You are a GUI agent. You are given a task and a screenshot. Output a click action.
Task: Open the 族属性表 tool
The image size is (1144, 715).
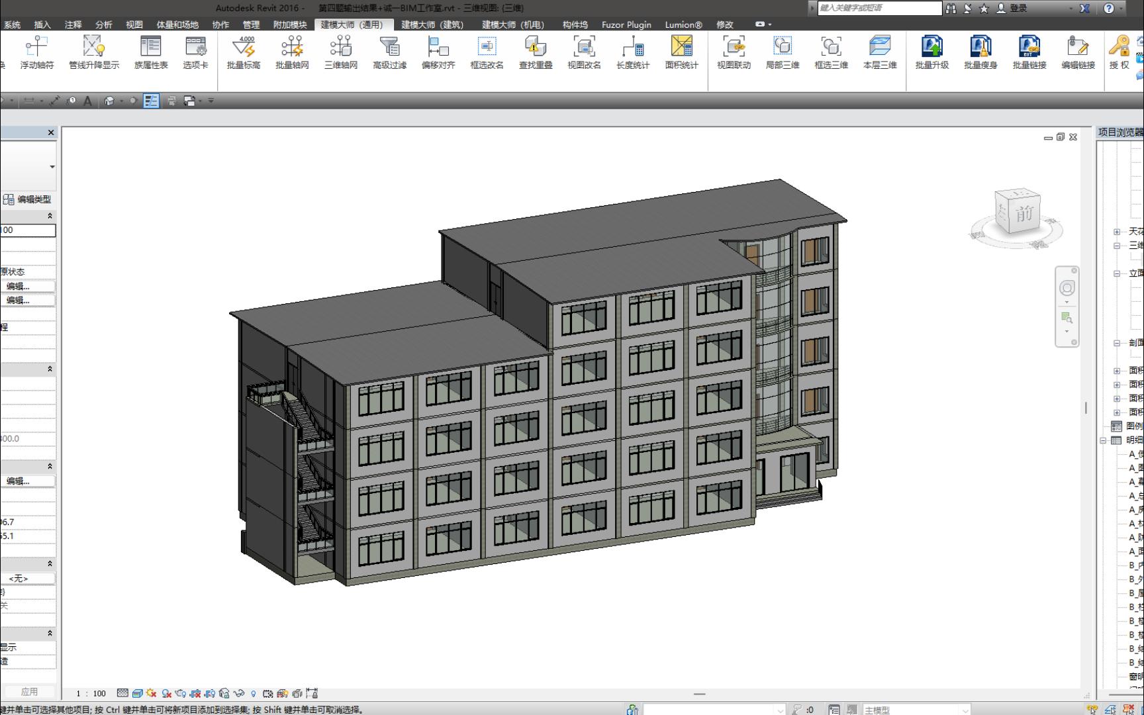(151, 52)
